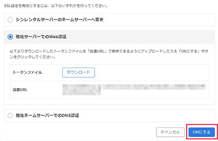Click ンをクリックしてください instruction second line
Screen dimensions: 218x141
click(x=33, y=57)
